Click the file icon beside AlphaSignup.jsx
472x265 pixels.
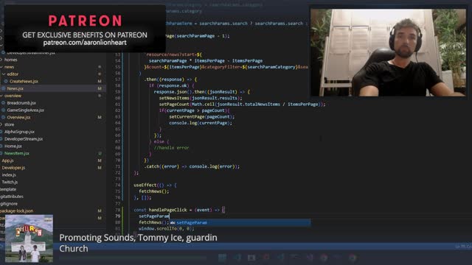(1, 132)
